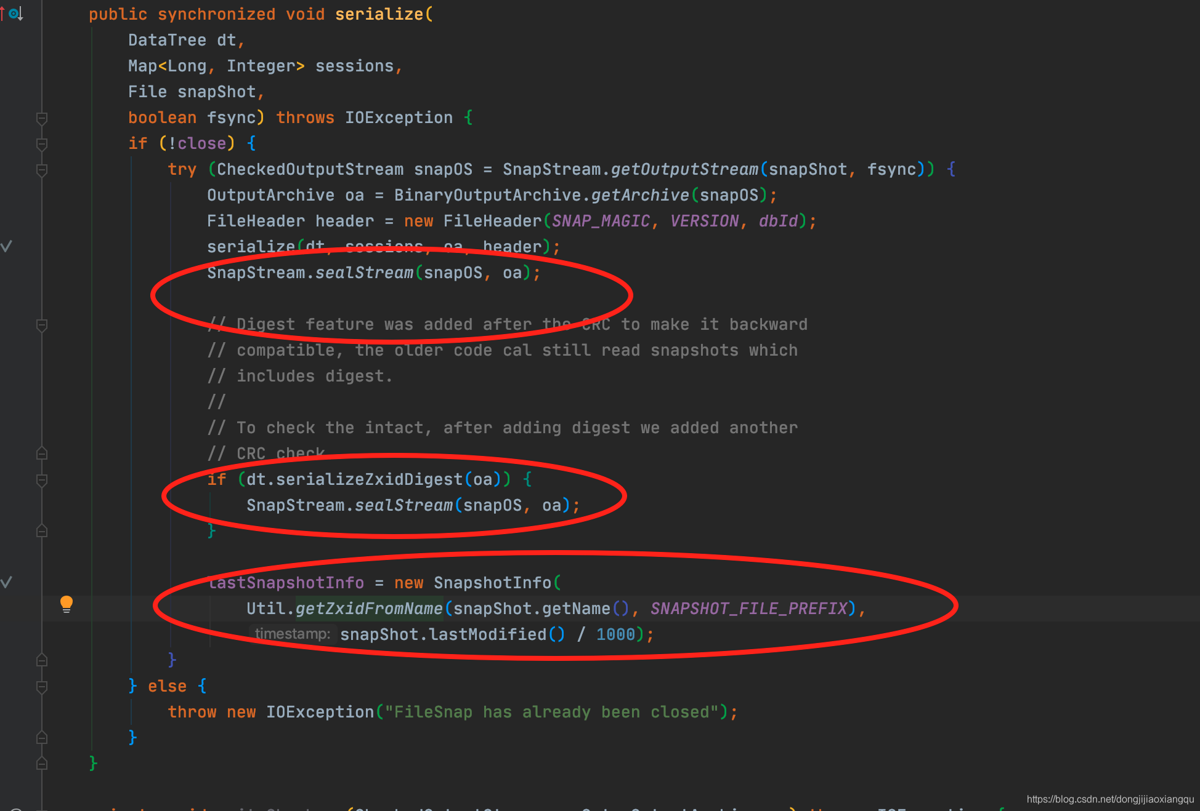1200x811 pixels.
Task: Click the yellow lightbulb intention icon
Action: click(67, 603)
